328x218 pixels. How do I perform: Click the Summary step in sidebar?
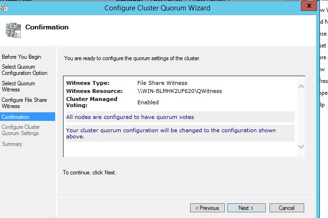[x=12, y=144]
